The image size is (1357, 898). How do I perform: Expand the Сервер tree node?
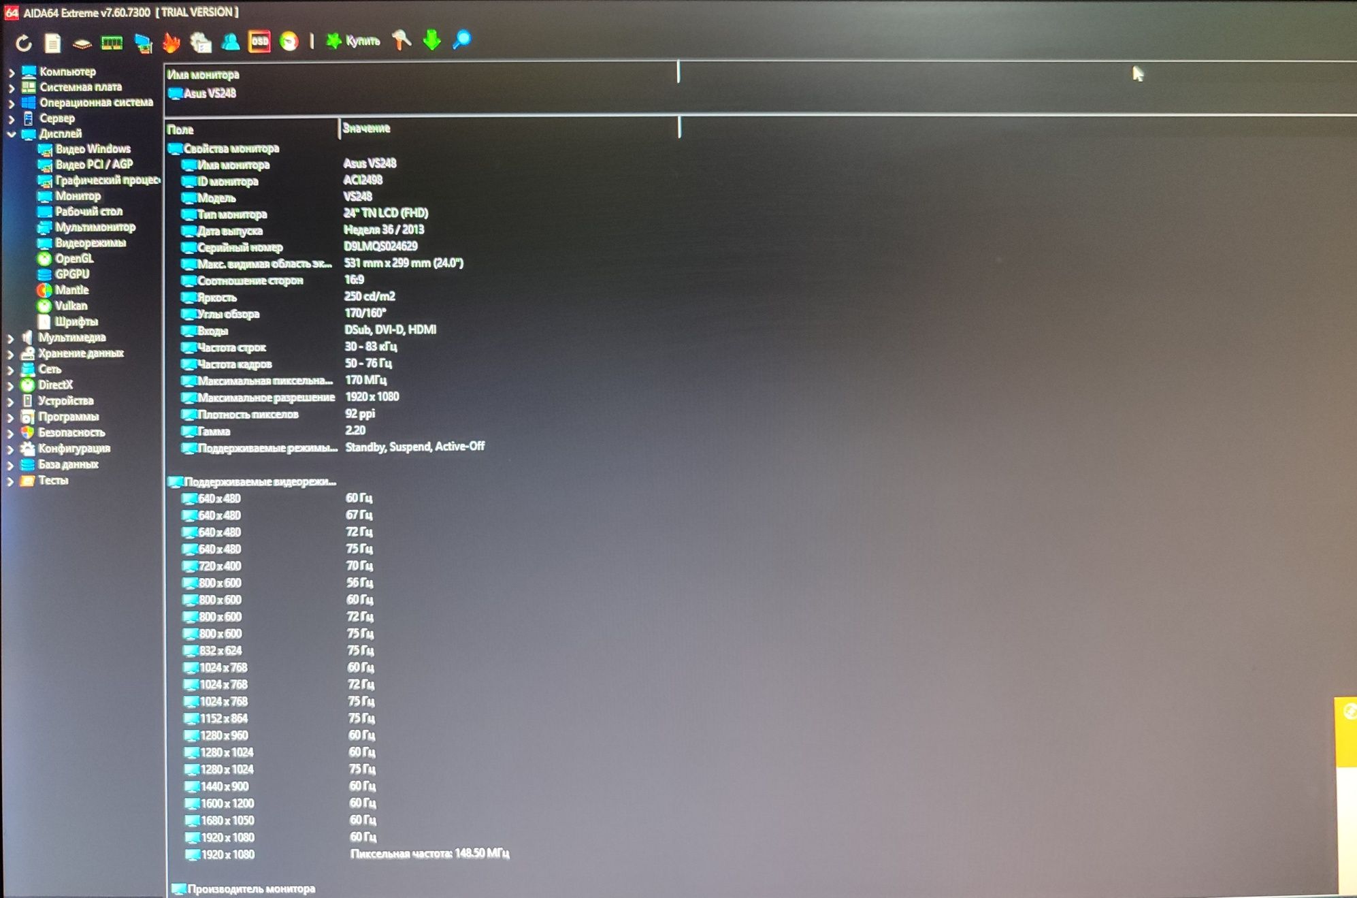pos(11,118)
